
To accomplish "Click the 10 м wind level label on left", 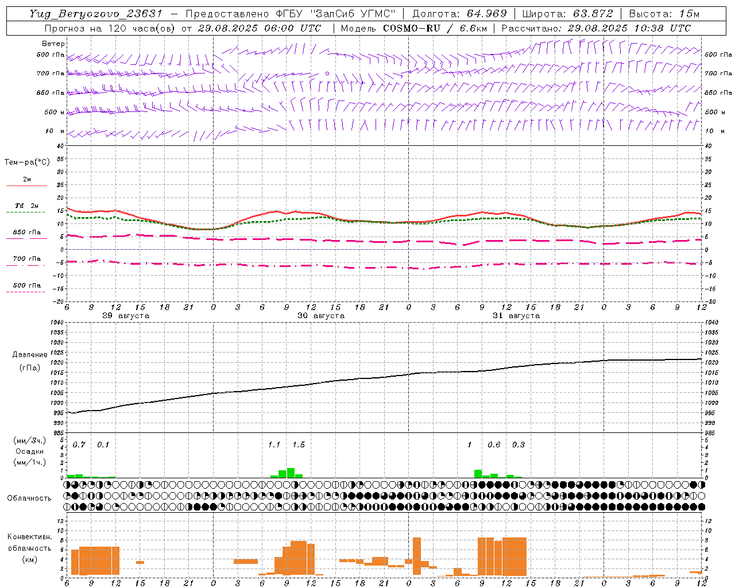I will (55, 131).
